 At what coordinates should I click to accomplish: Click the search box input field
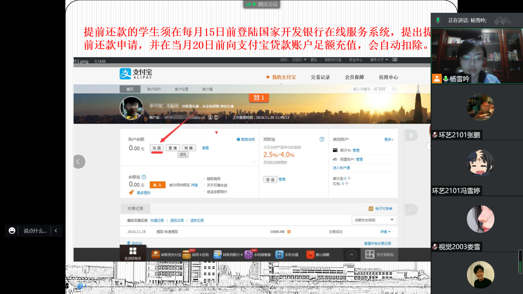point(371,89)
